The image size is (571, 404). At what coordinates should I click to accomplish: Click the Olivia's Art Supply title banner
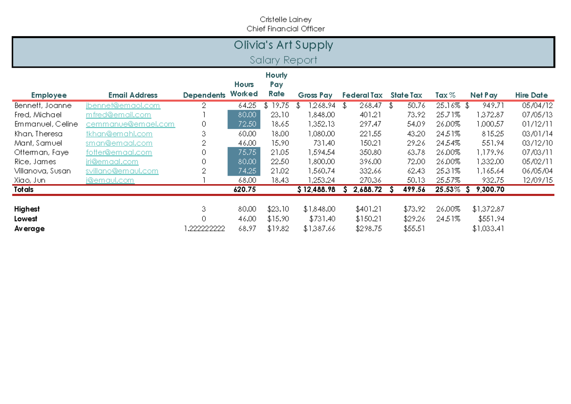284,45
